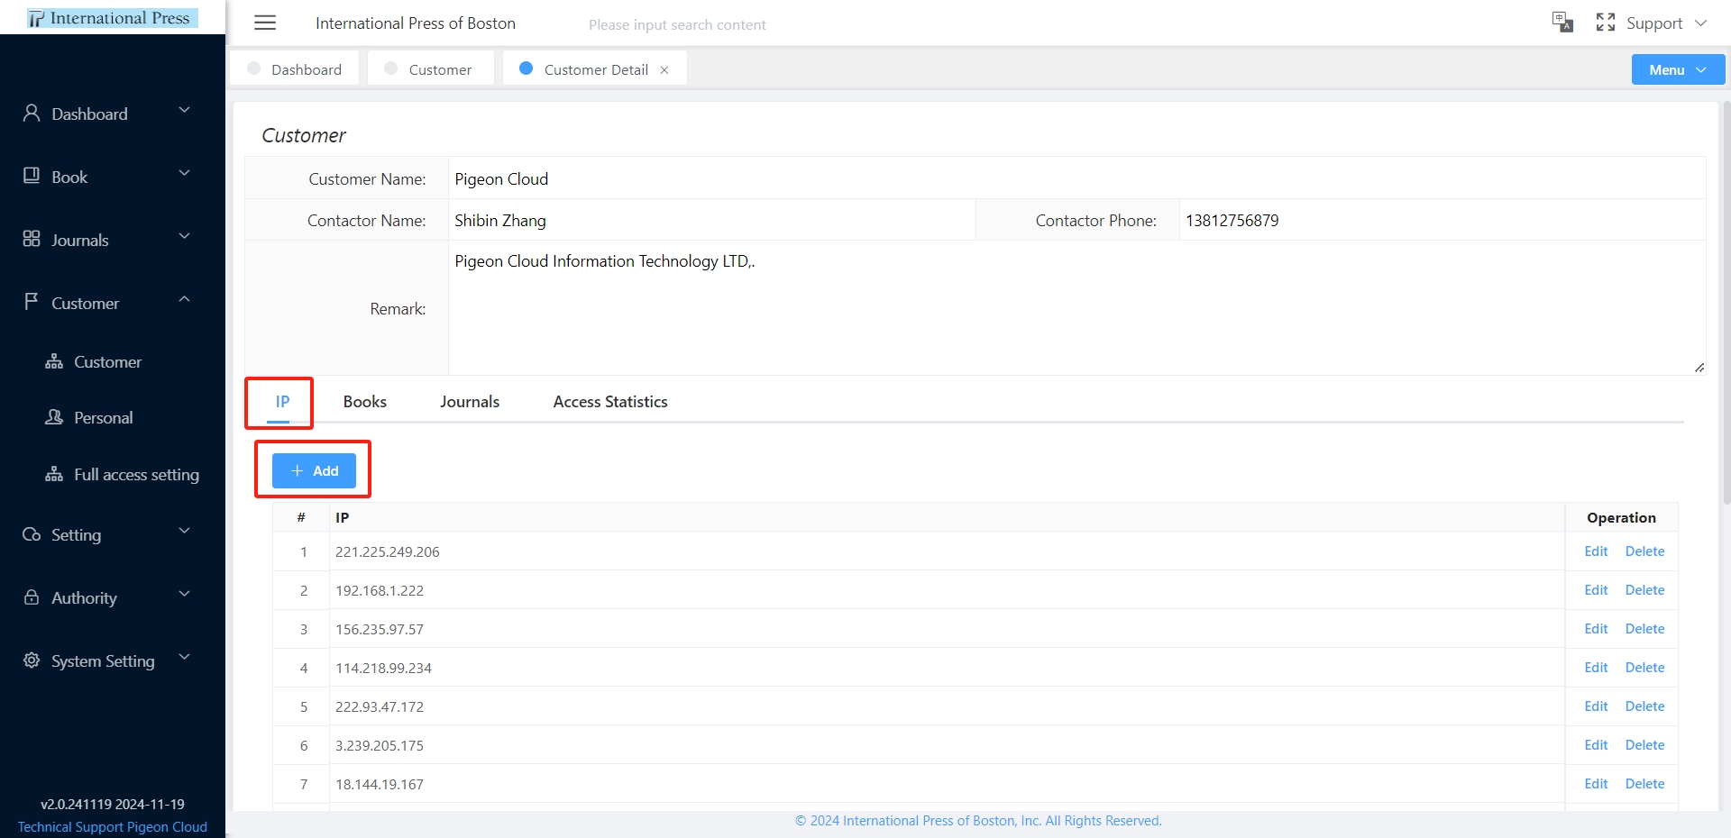Viewport: 1731px width, 838px height.
Task: Edit IP 18.144.19.167
Action: tap(1596, 784)
